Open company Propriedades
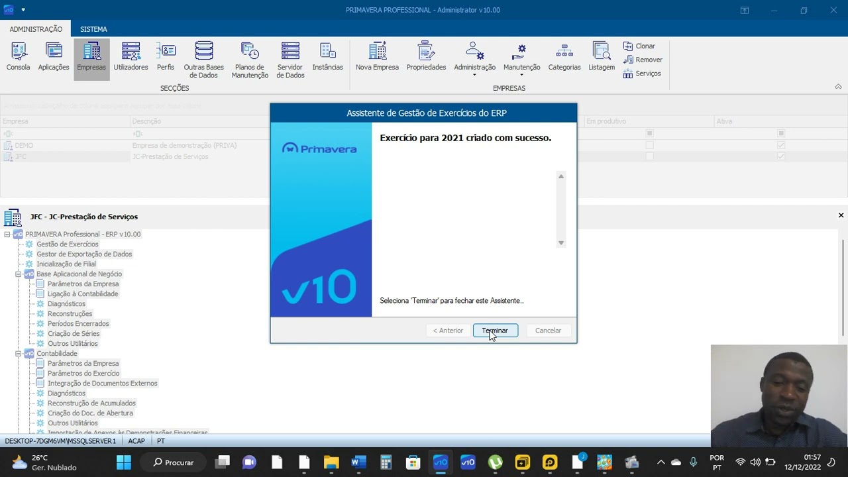Image resolution: width=848 pixels, height=477 pixels. point(426,57)
